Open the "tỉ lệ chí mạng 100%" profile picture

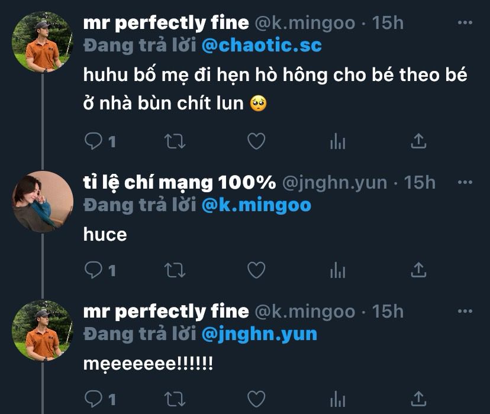point(43,202)
